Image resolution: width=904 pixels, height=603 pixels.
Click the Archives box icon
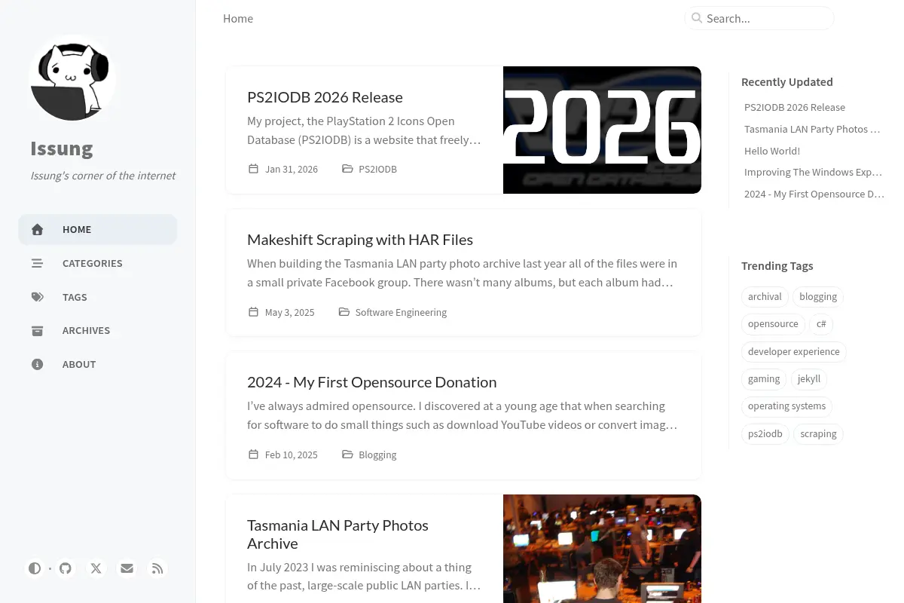pyautogui.click(x=38, y=331)
